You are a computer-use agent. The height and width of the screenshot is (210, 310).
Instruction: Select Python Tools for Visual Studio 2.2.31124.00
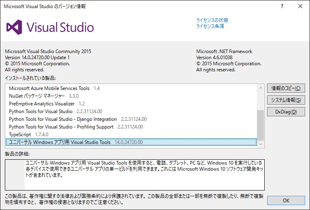coord(40,111)
